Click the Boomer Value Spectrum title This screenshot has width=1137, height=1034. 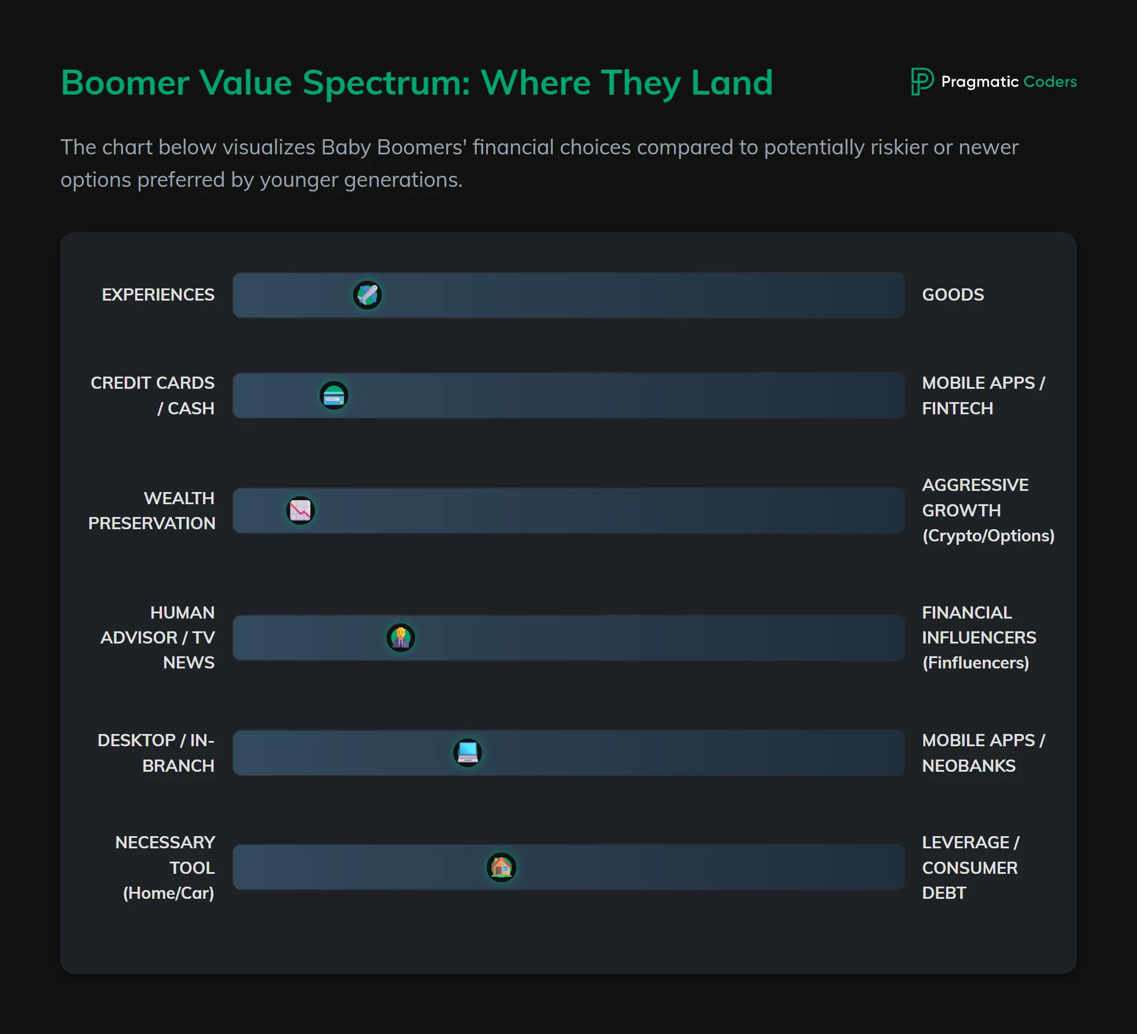(417, 82)
